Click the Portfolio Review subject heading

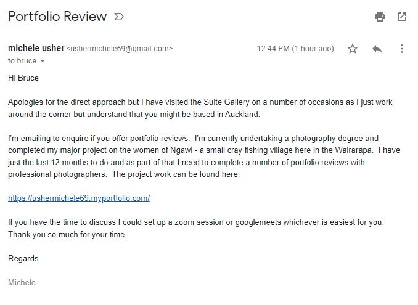(57, 17)
